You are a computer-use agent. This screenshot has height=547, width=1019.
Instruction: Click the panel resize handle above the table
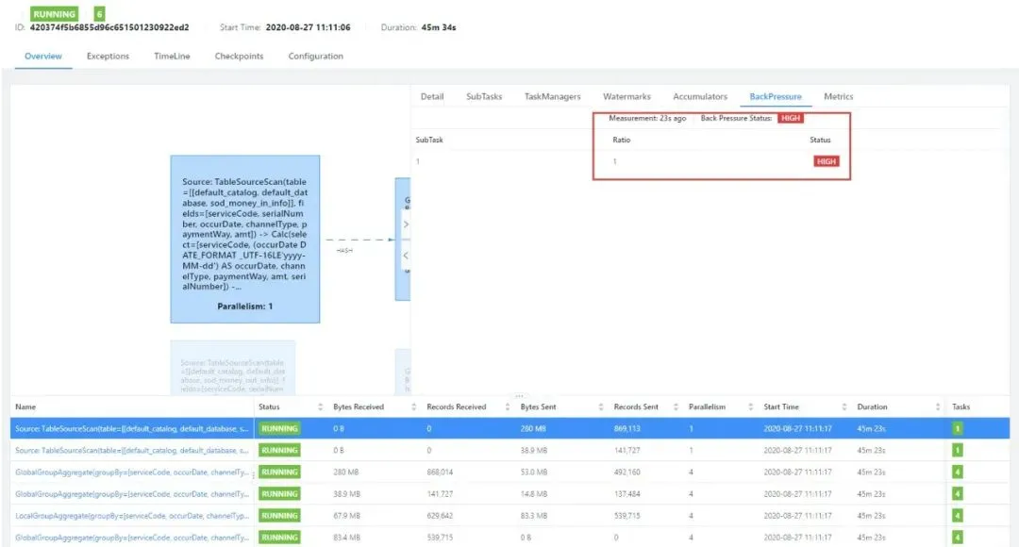click(x=519, y=396)
